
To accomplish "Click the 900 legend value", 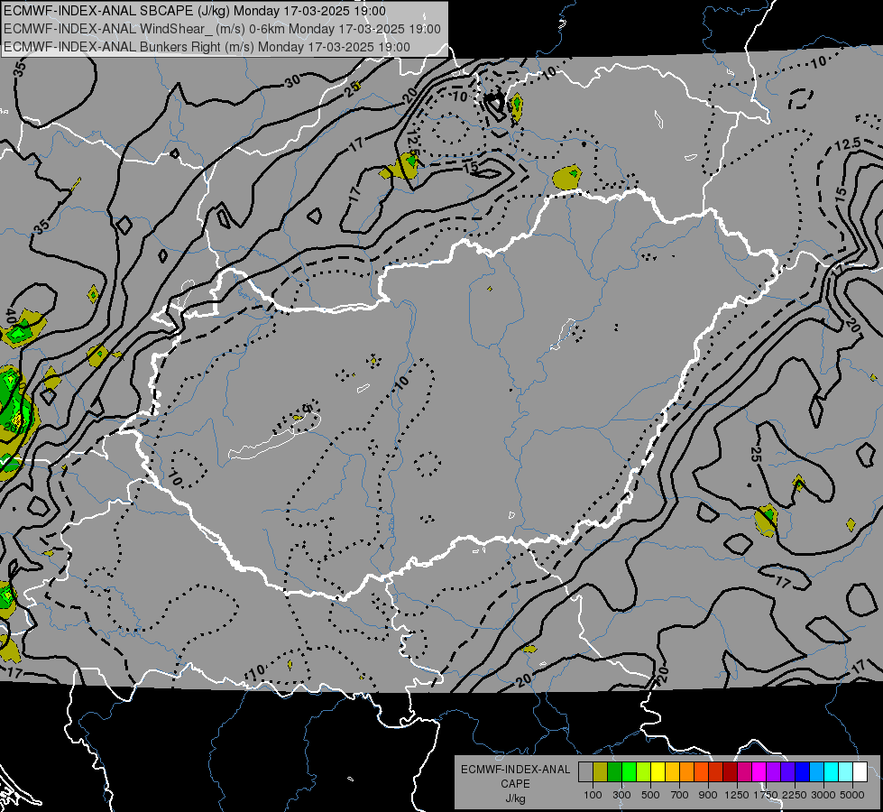I will (x=708, y=795).
